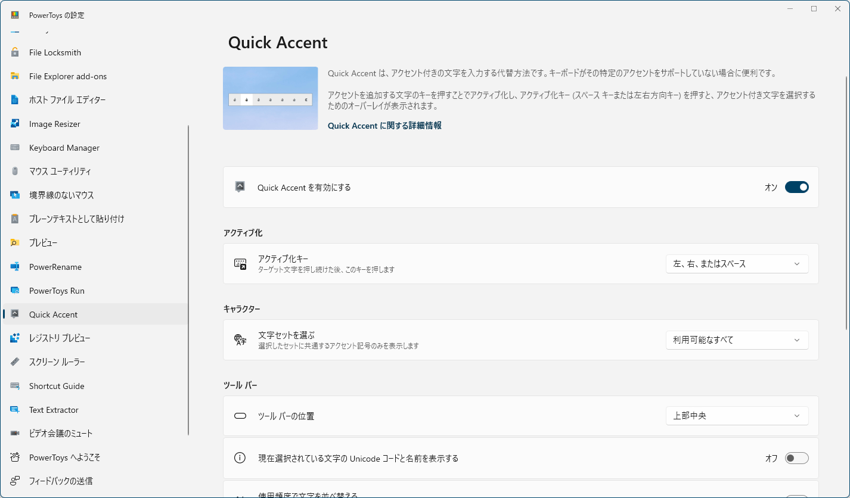This screenshot has width=850, height=498.
Task: Click the プレーンテキストとして貼り付け icon
Action: click(15, 219)
